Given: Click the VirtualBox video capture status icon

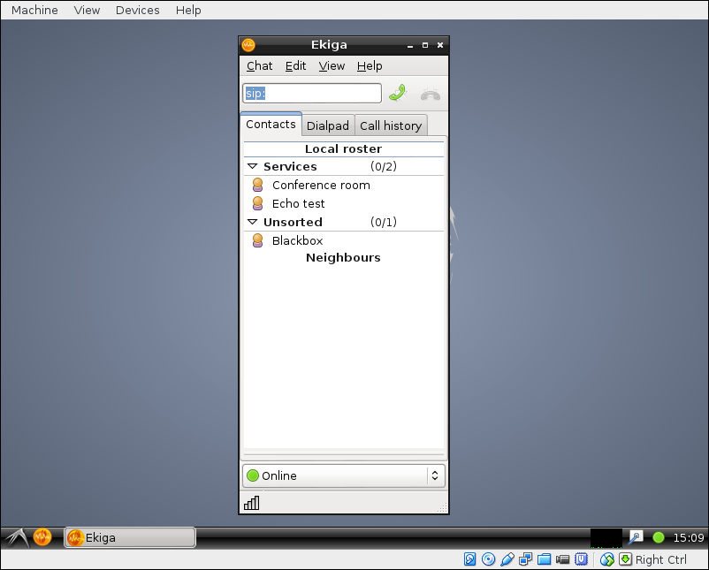Looking at the screenshot, I should pyautogui.click(x=562, y=559).
